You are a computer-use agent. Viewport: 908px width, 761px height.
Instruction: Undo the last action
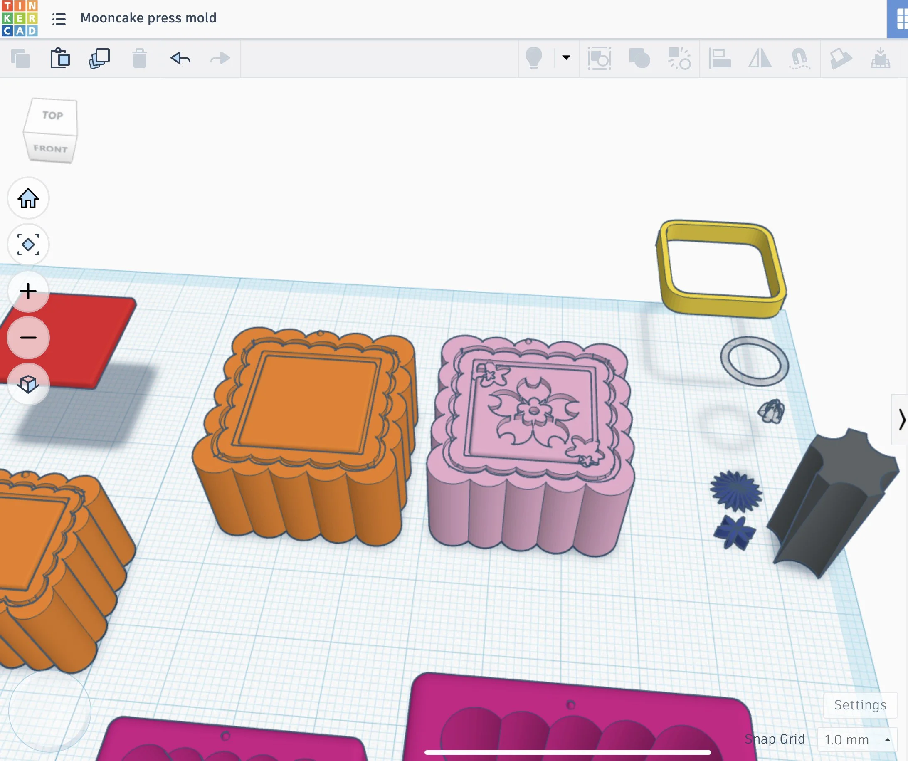point(180,58)
